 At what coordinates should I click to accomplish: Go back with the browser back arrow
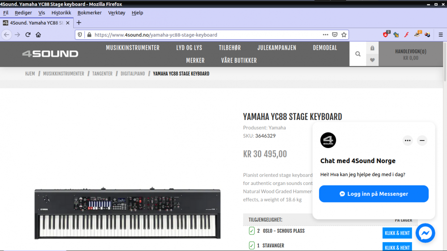pyautogui.click(x=7, y=35)
